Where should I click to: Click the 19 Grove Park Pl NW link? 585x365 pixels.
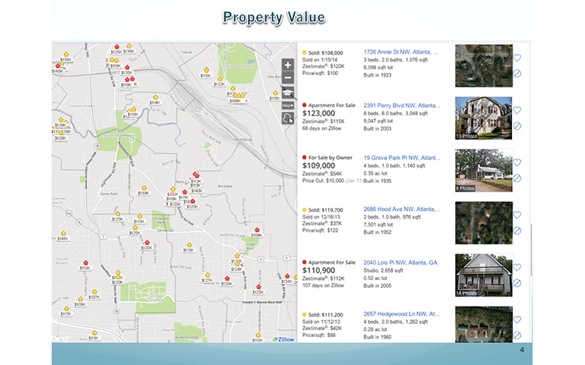click(x=400, y=158)
